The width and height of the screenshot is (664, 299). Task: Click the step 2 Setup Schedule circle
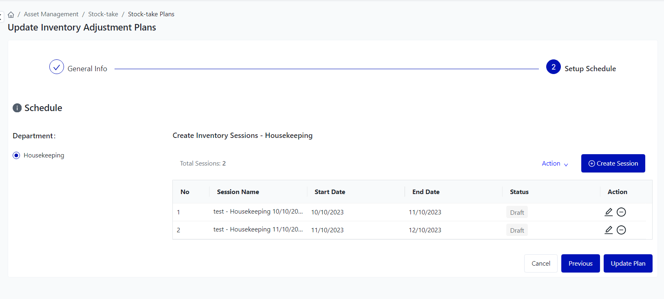click(553, 67)
